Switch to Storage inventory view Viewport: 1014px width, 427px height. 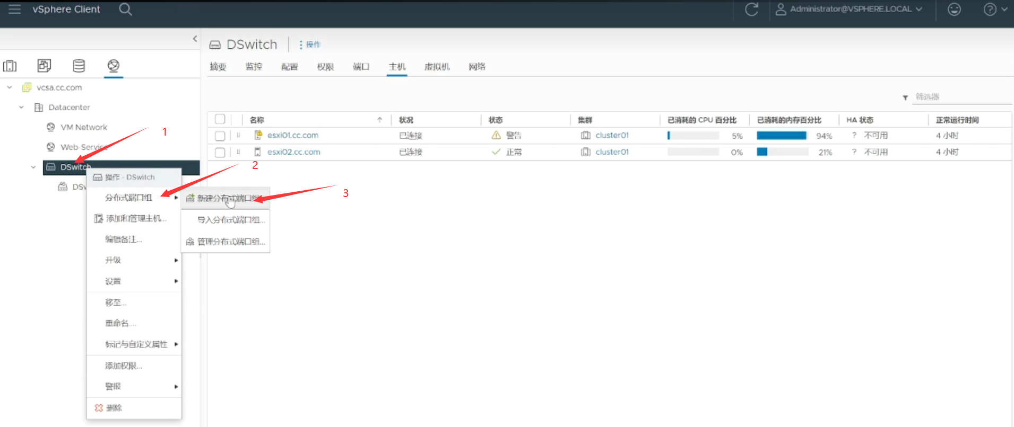click(x=79, y=66)
